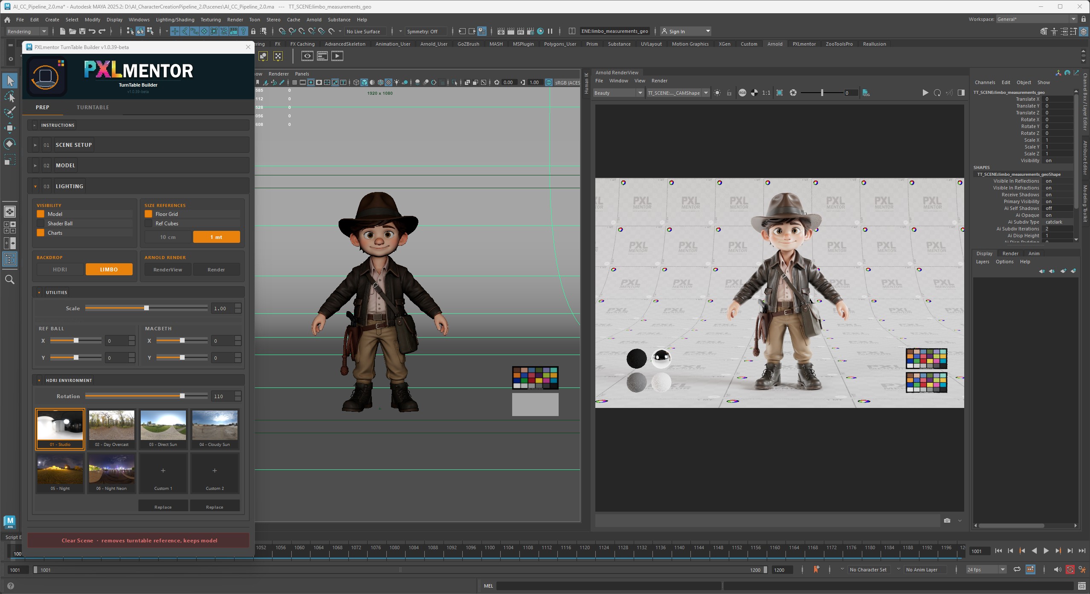Click the auto keyframe toggle icon
This screenshot has height=594, width=1090.
[1070, 569]
